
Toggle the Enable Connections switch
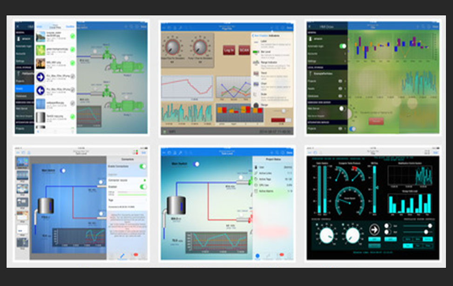coord(143,166)
